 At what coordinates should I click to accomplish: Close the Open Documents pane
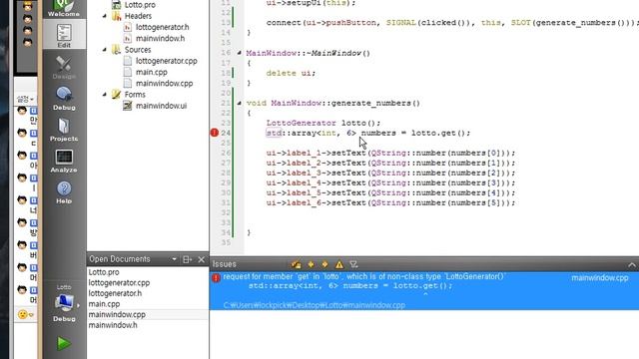pos(202,259)
